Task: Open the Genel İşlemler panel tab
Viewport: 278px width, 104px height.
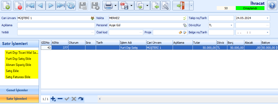Action: point(19,90)
